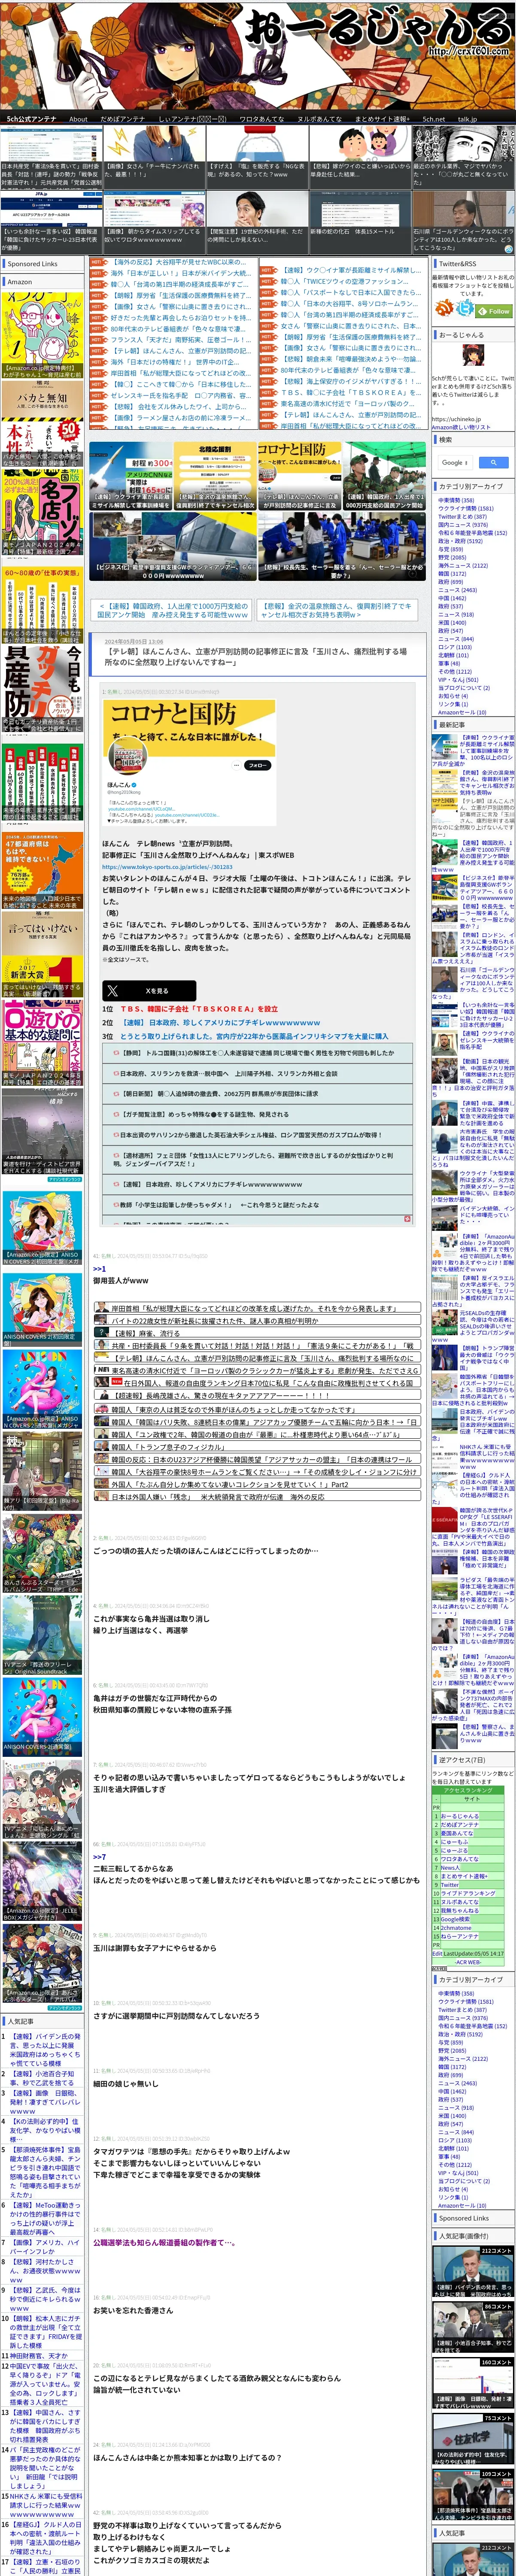The image size is (516, 2576).
Task: Open the Amazonセール (10) category link
Action: [x=462, y=712]
